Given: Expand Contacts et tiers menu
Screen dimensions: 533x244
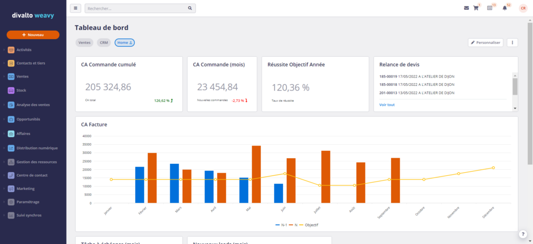Looking at the screenshot, I should [x=30, y=63].
